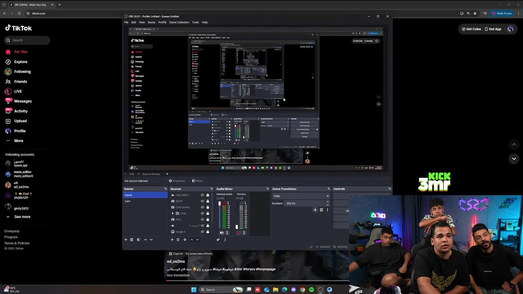Open OBS Help menu
523x294 pixels.
(x=205, y=22)
